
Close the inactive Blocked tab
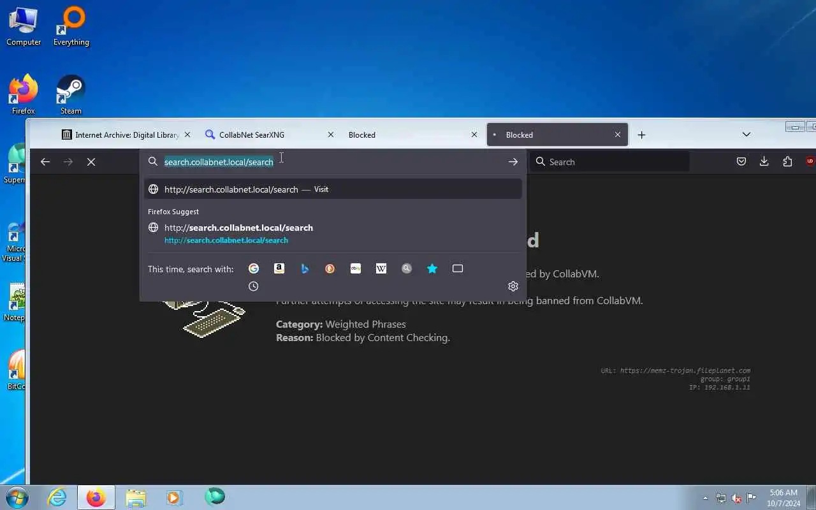[x=474, y=135]
